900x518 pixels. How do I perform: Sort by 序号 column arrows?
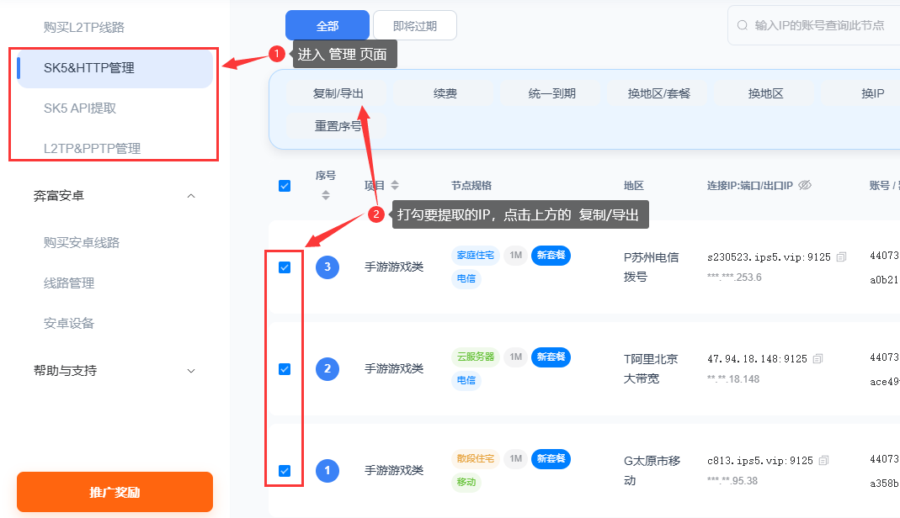(x=326, y=195)
